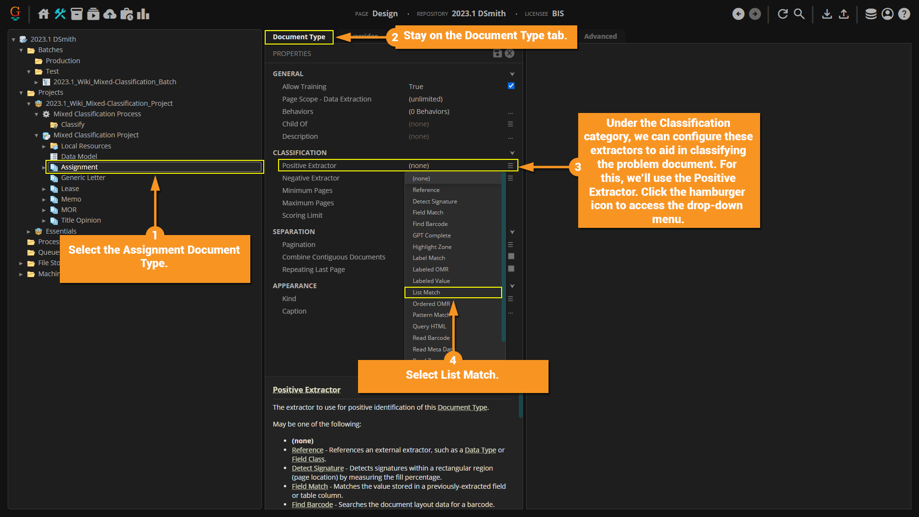The height and width of the screenshot is (517, 919).
Task: Open the help question mark icon
Action: 904,14
